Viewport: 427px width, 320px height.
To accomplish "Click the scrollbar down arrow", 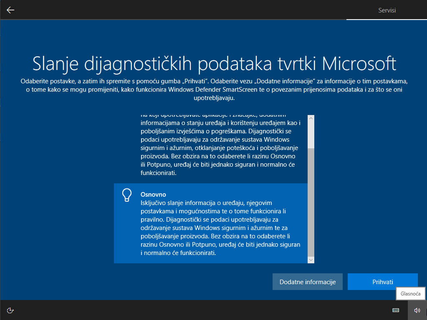I will pyautogui.click(x=311, y=260).
